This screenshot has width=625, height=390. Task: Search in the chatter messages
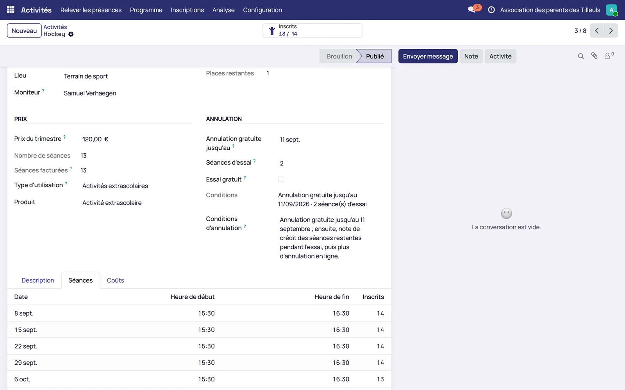581,56
